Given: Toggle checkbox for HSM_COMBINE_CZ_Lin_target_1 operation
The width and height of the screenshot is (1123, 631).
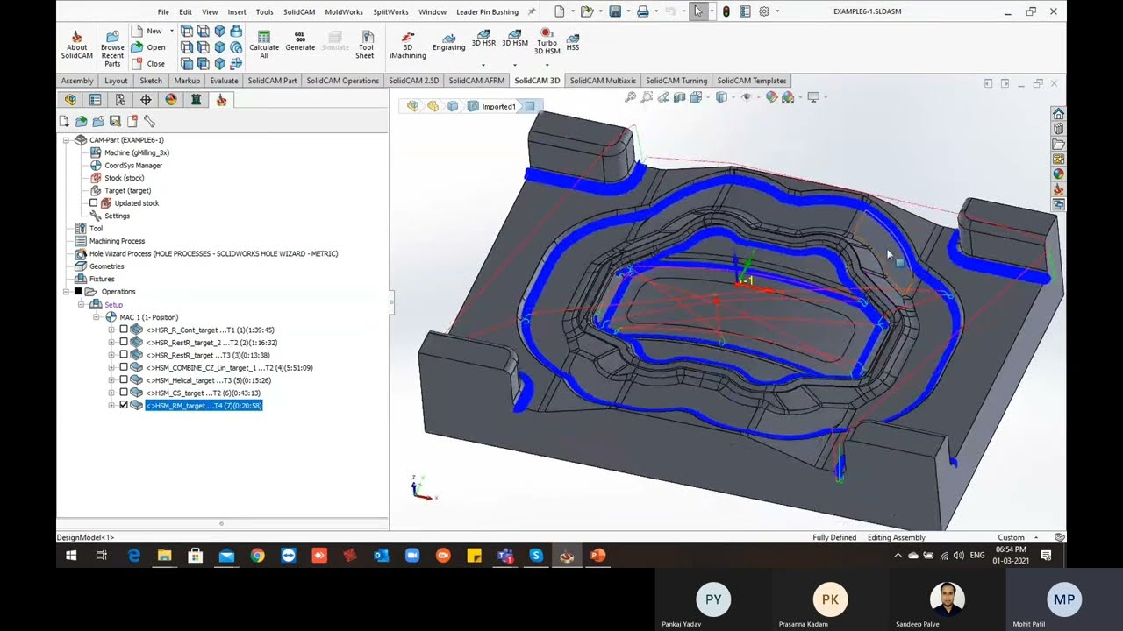Looking at the screenshot, I should (x=124, y=368).
